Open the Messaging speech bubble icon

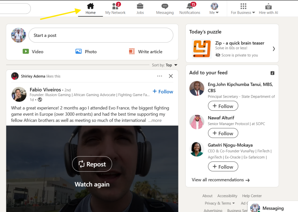coord(165,6)
